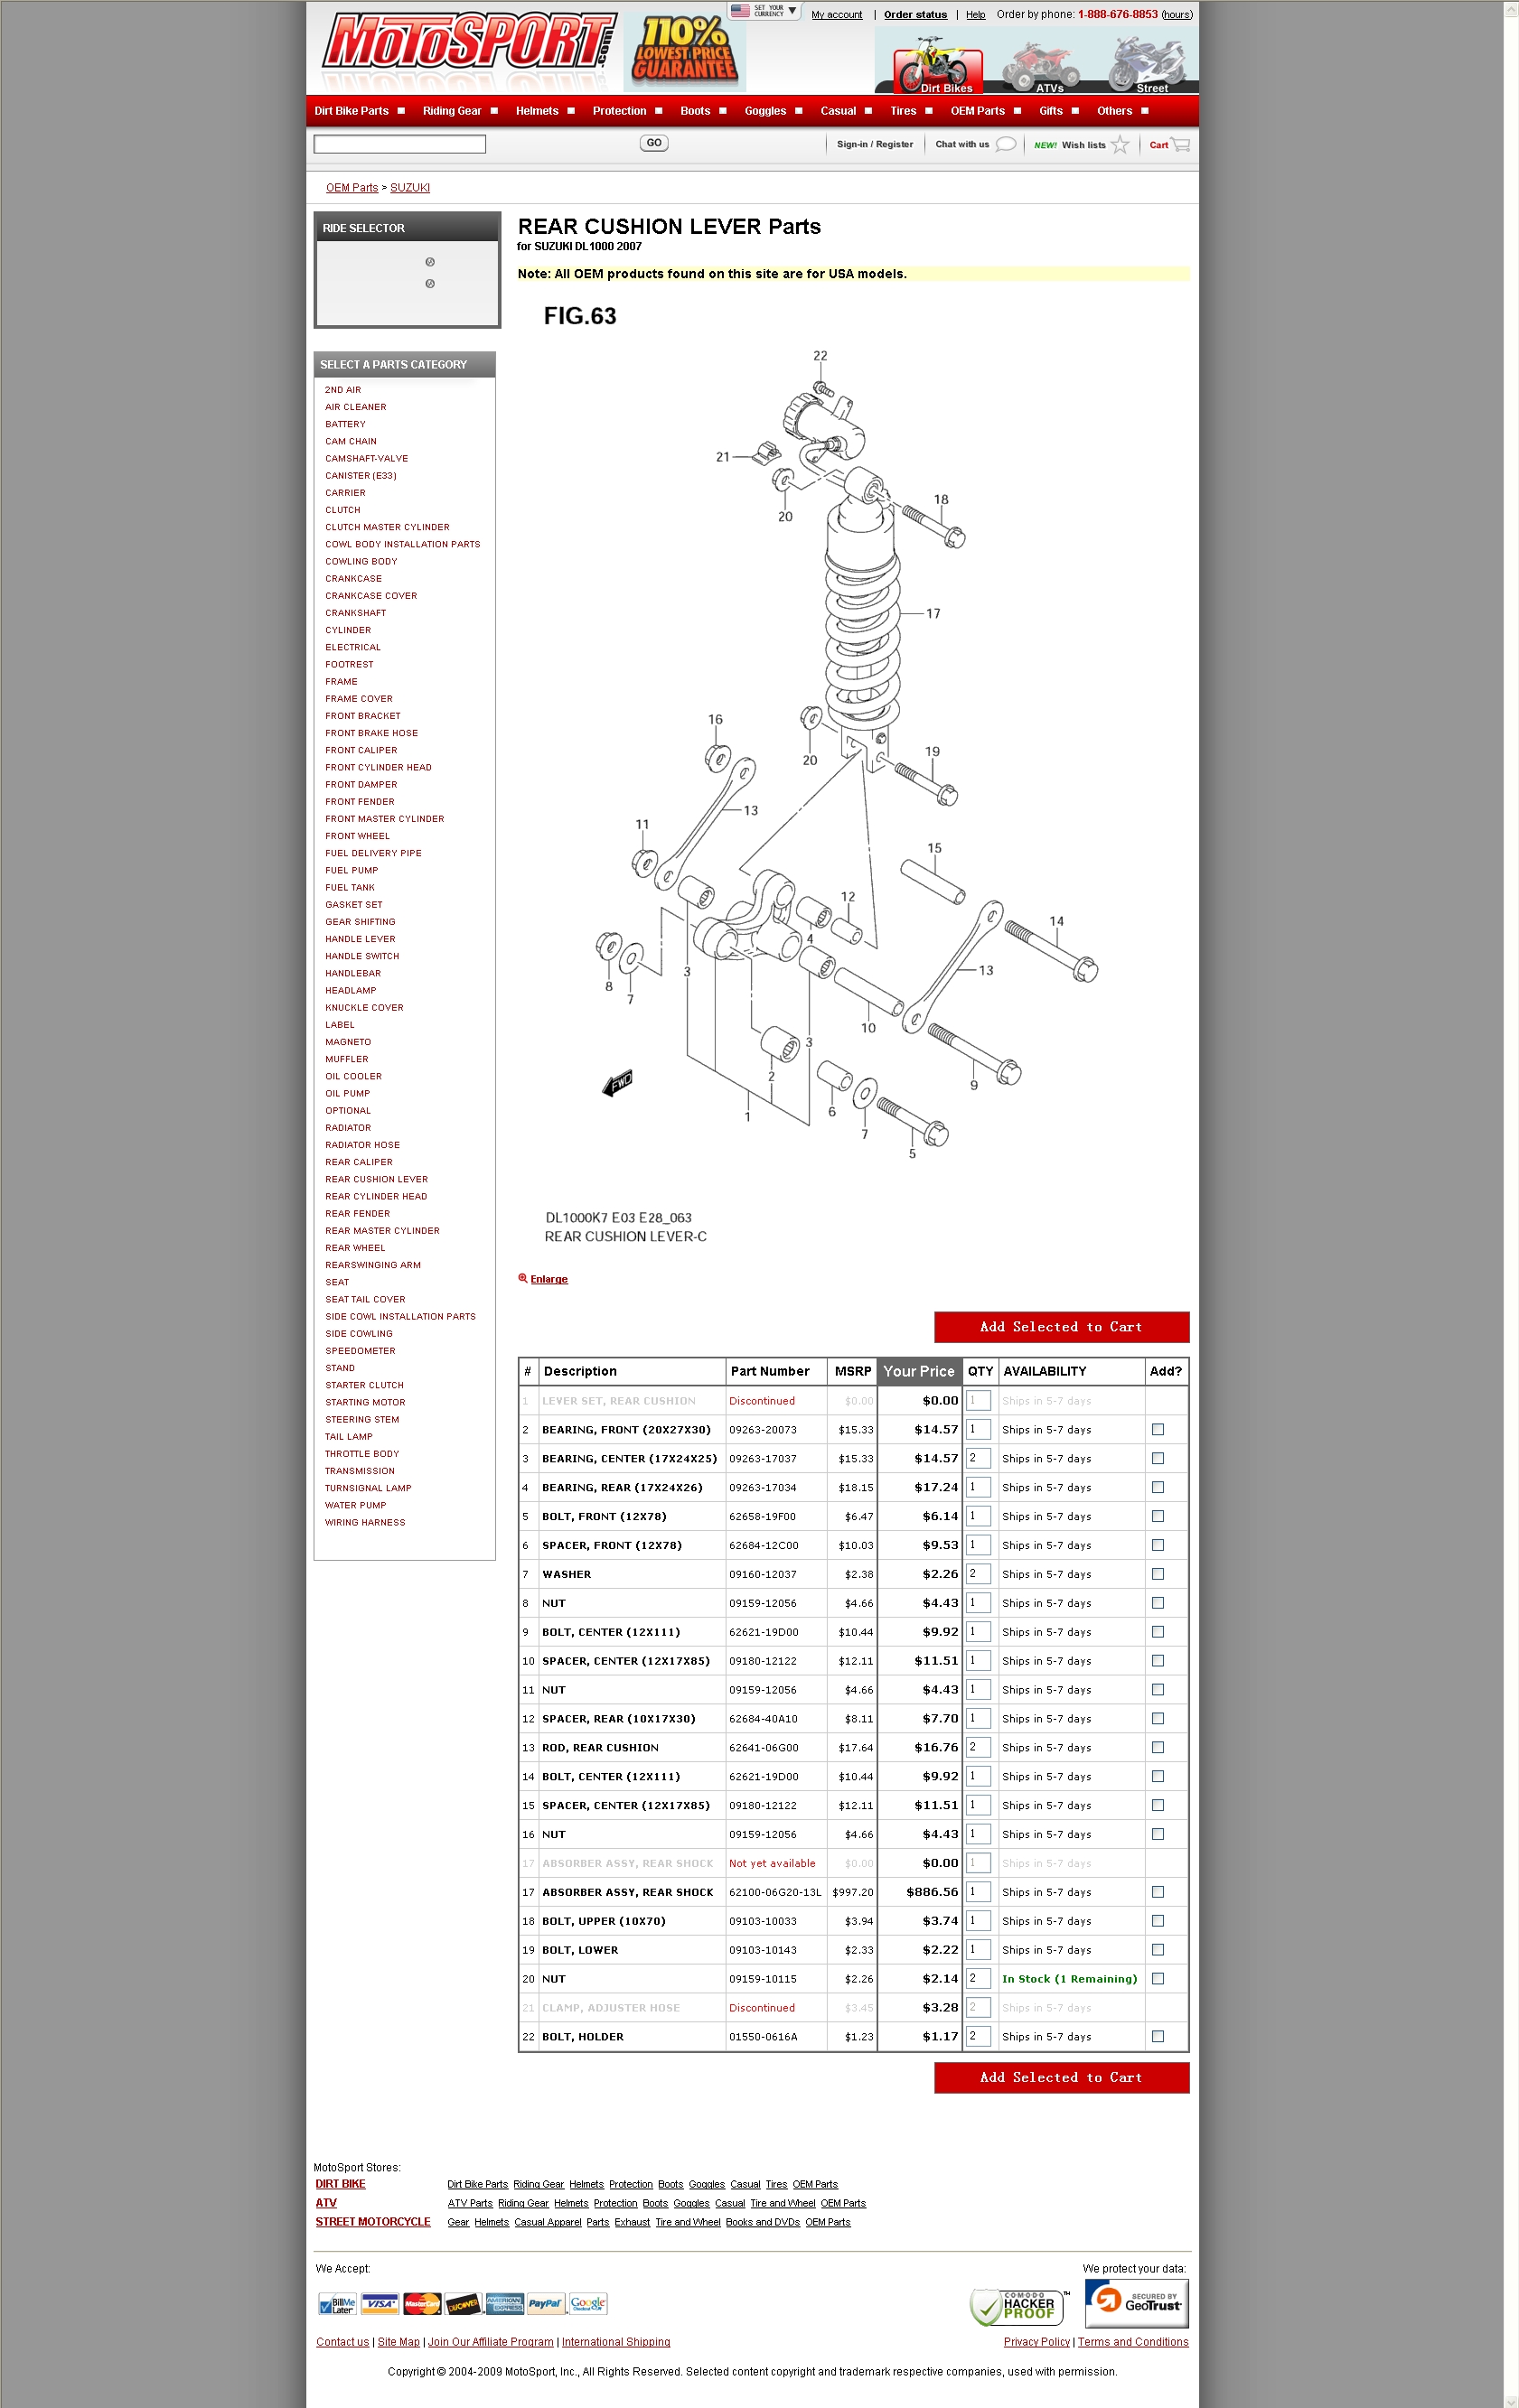1519x2408 pixels.
Task: Open the Others menu
Action: 1115,111
